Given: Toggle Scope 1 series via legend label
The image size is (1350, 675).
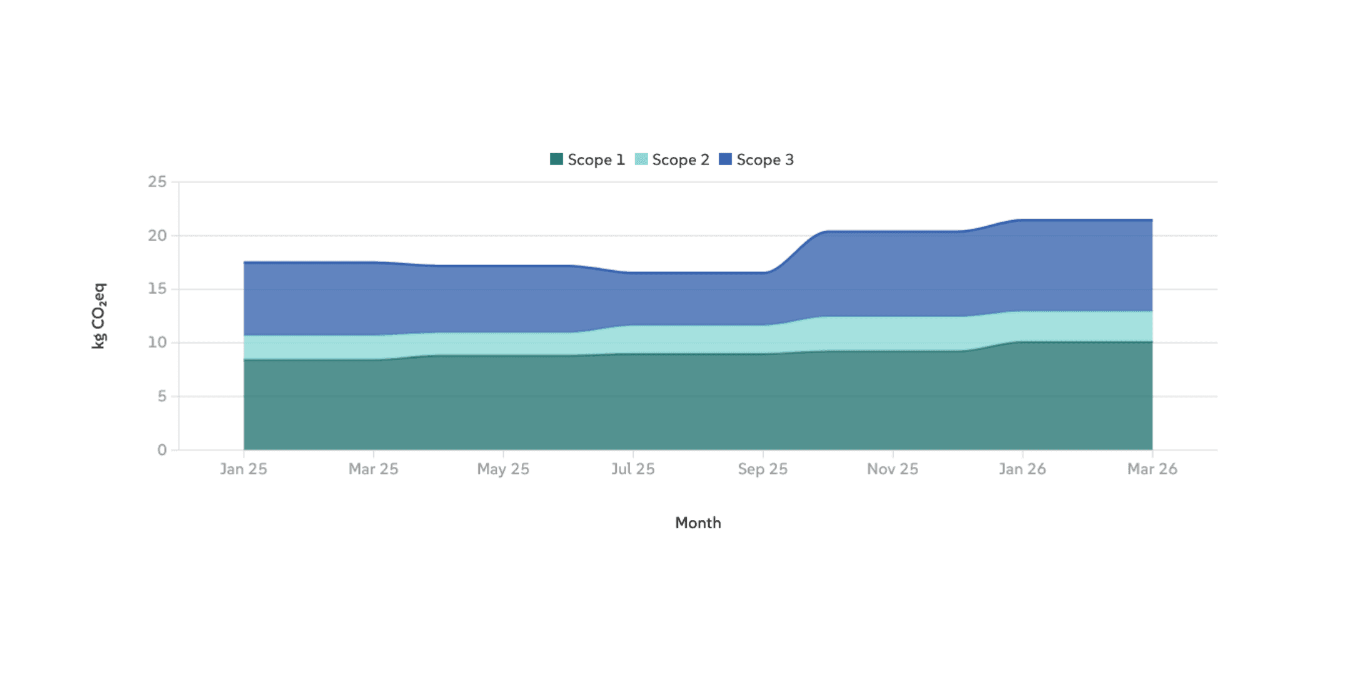Looking at the screenshot, I should (596, 160).
